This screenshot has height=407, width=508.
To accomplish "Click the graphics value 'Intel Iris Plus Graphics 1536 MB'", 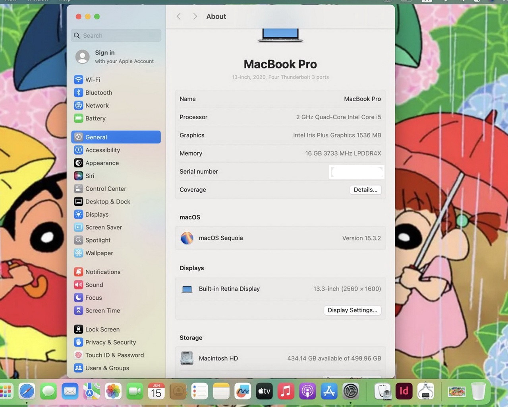I will click(x=337, y=135).
